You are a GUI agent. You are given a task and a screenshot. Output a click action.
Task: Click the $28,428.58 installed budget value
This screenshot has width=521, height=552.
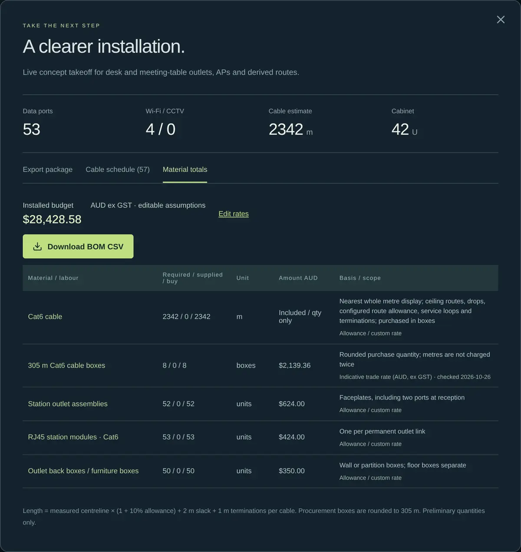52,219
